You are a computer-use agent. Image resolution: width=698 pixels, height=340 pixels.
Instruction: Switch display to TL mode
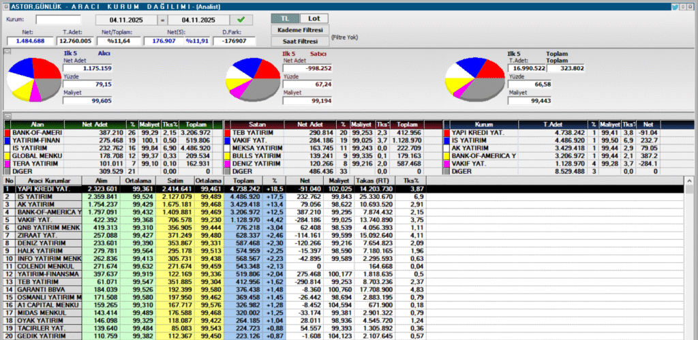click(285, 18)
